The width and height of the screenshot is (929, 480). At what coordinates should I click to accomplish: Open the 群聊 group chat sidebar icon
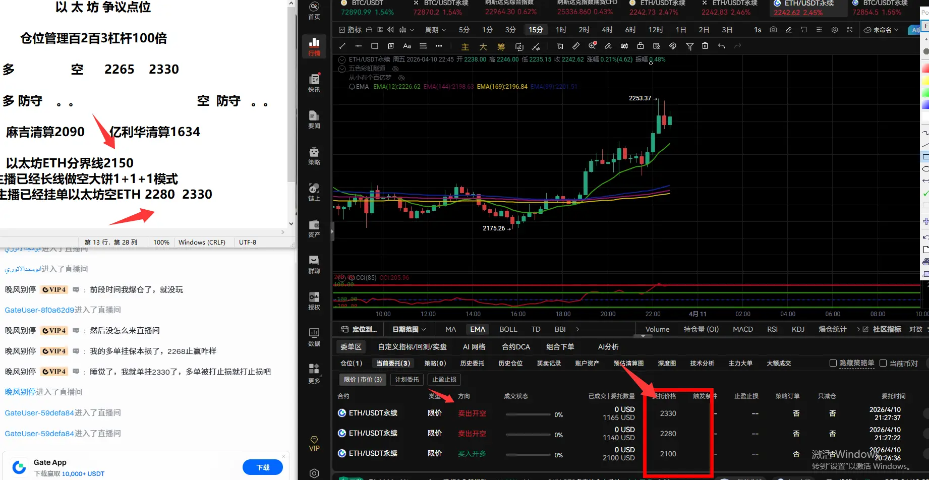point(314,264)
